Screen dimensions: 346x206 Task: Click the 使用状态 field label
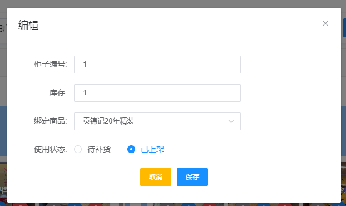coord(50,149)
